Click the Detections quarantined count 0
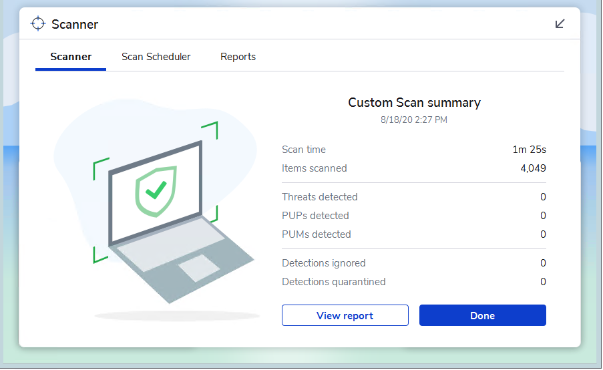Screen dimensions: 603x370 tap(543, 282)
